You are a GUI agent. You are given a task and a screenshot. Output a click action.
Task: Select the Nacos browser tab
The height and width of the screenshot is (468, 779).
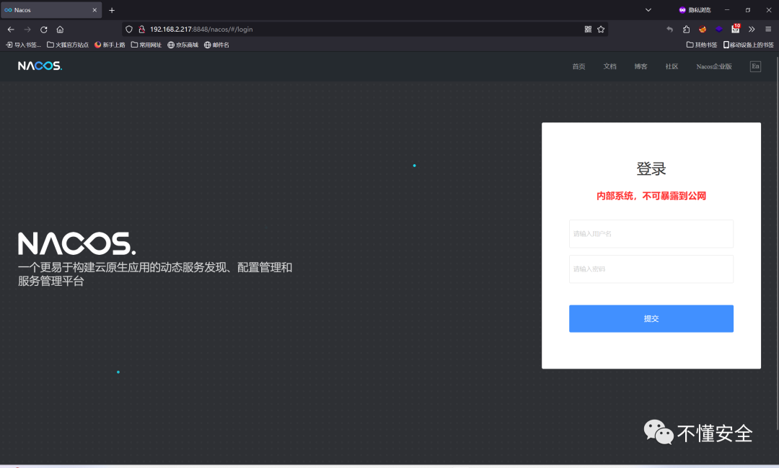[50, 10]
